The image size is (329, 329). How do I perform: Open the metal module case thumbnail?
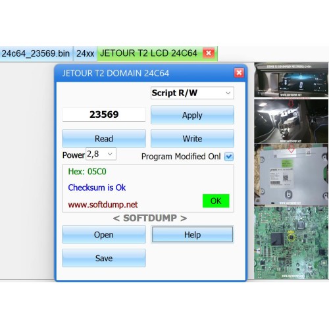[291, 175]
